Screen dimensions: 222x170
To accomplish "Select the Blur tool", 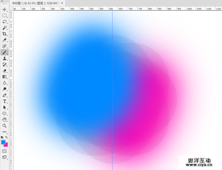I will [4, 83].
